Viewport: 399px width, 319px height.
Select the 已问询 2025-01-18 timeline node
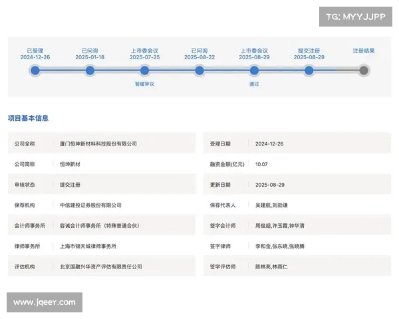90,70
